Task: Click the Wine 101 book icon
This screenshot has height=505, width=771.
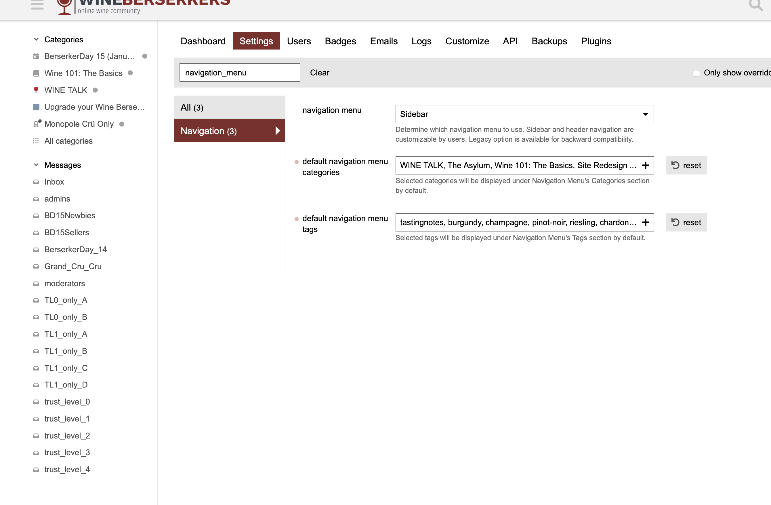Action: 36,73
